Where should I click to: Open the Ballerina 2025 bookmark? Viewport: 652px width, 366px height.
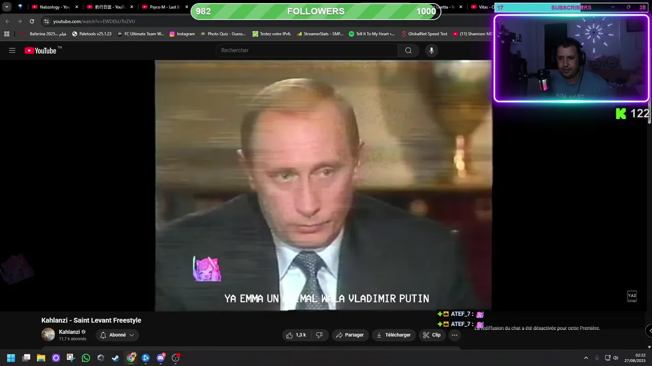pos(43,34)
